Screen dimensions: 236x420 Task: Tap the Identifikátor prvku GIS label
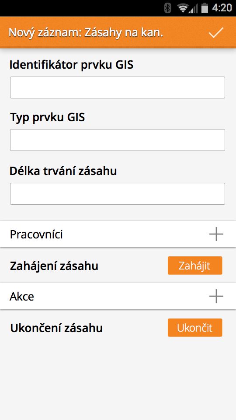(x=71, y=65)
